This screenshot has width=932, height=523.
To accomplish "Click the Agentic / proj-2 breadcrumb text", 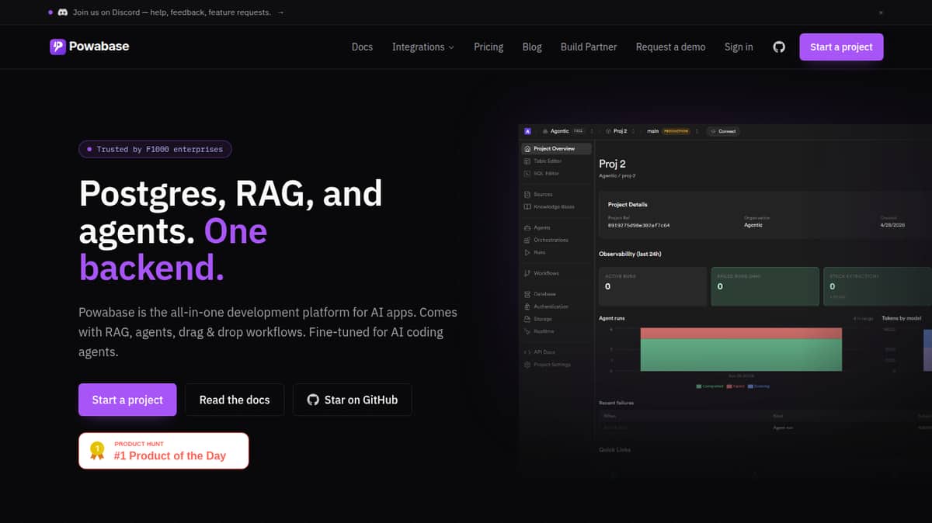I will 619,176.
